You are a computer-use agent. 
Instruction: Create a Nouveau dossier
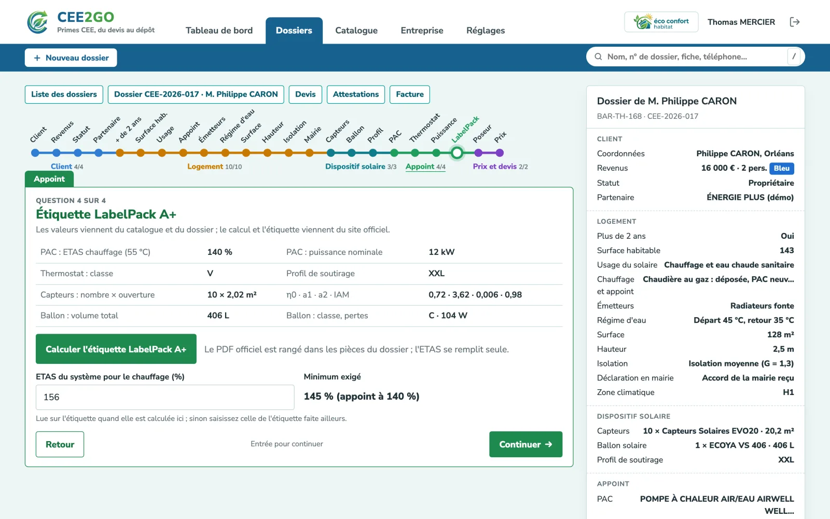coord(71,58)
